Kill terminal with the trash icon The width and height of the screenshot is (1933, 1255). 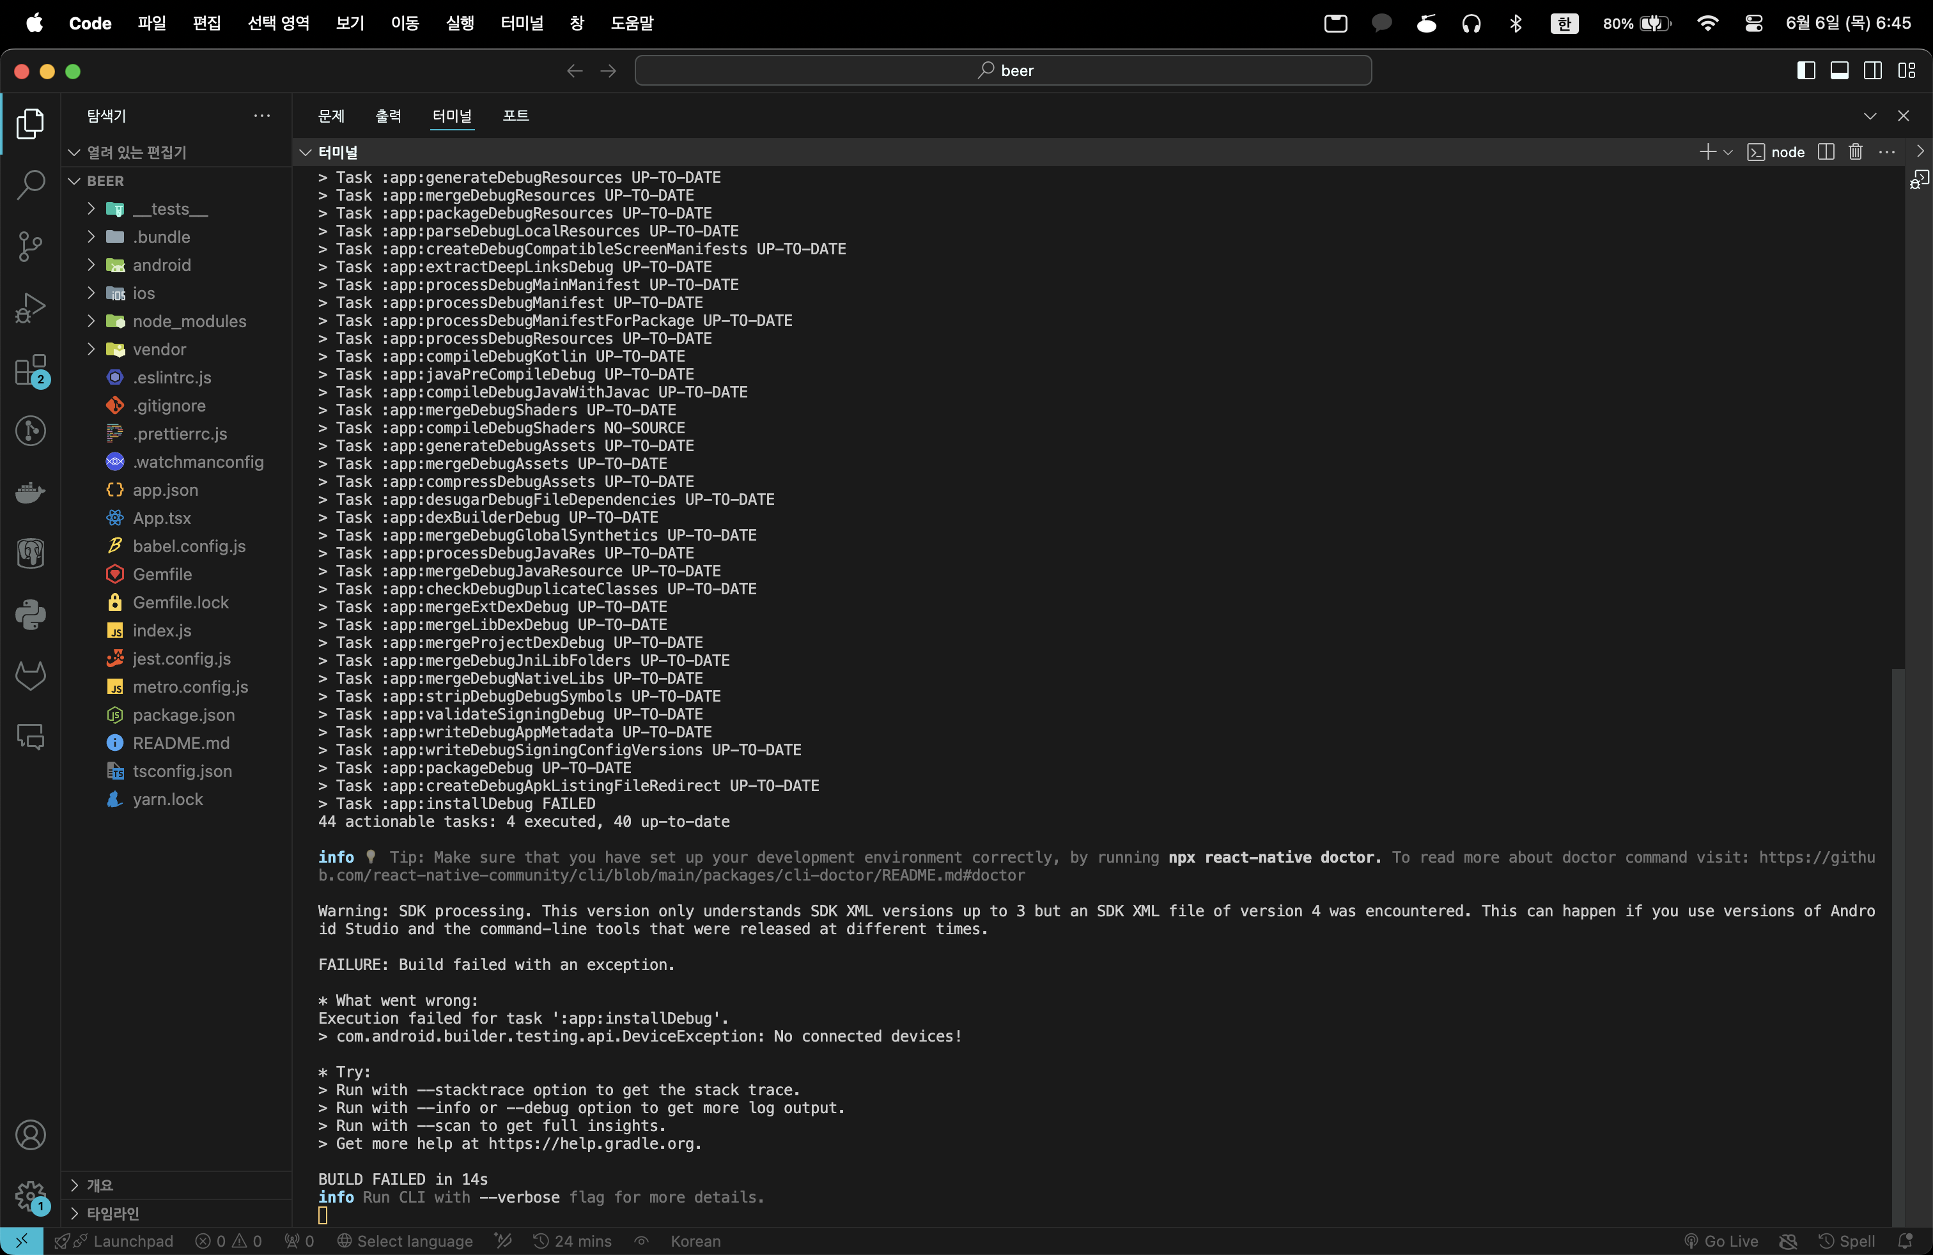(x=1855, y=152)
